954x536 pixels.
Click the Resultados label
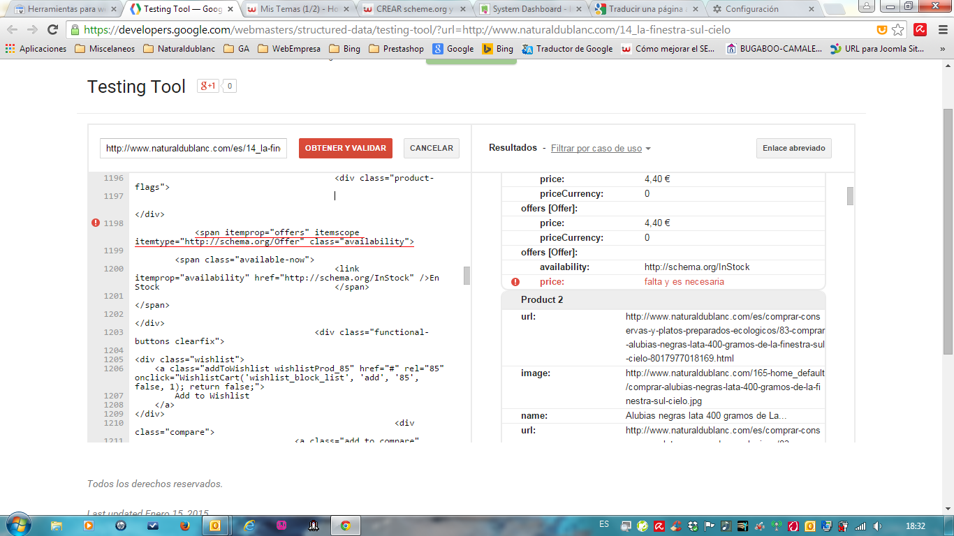(513, 148)
